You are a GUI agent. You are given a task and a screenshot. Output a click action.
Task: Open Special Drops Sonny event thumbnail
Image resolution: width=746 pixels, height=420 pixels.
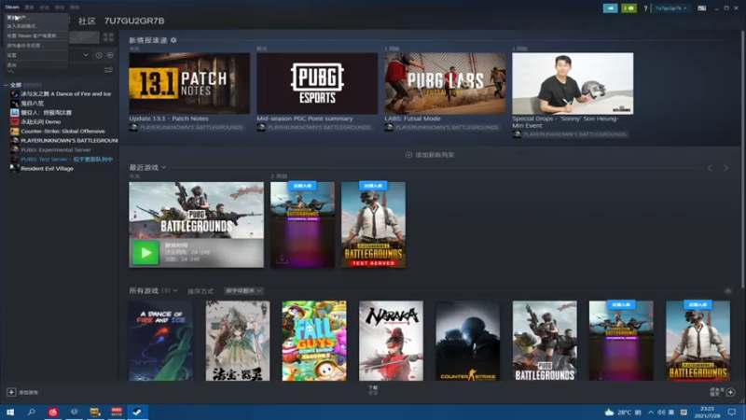(x=573, y=83)
